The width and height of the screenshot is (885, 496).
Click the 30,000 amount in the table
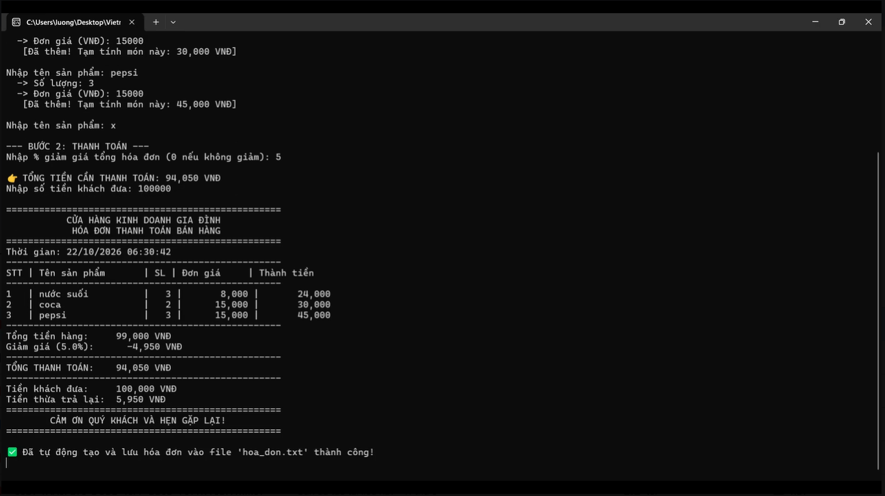tap(314, 305)
